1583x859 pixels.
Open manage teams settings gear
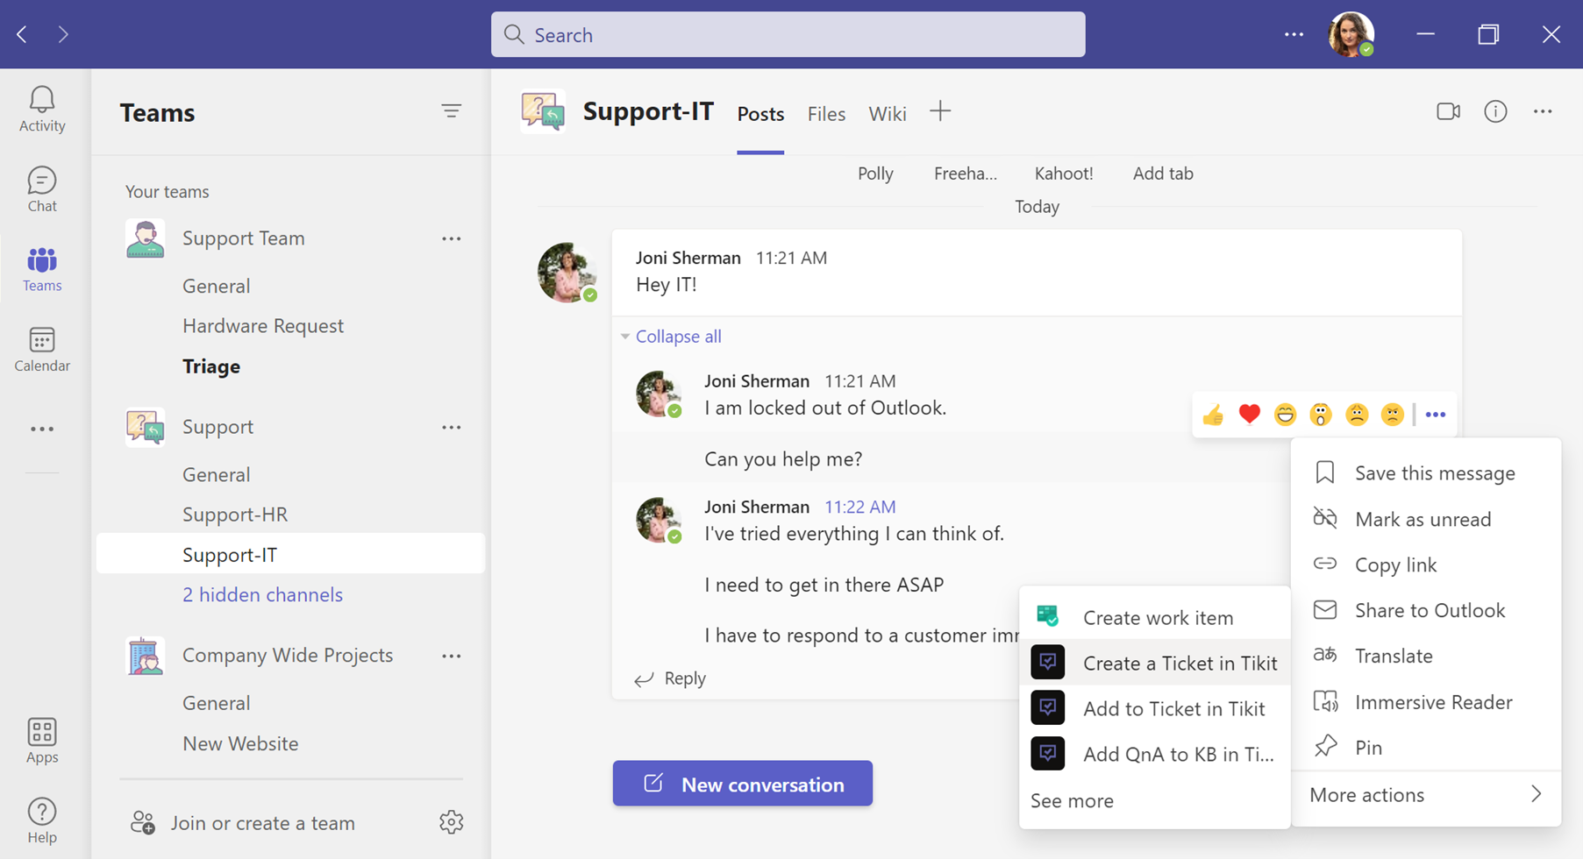[x=451, y=822]
